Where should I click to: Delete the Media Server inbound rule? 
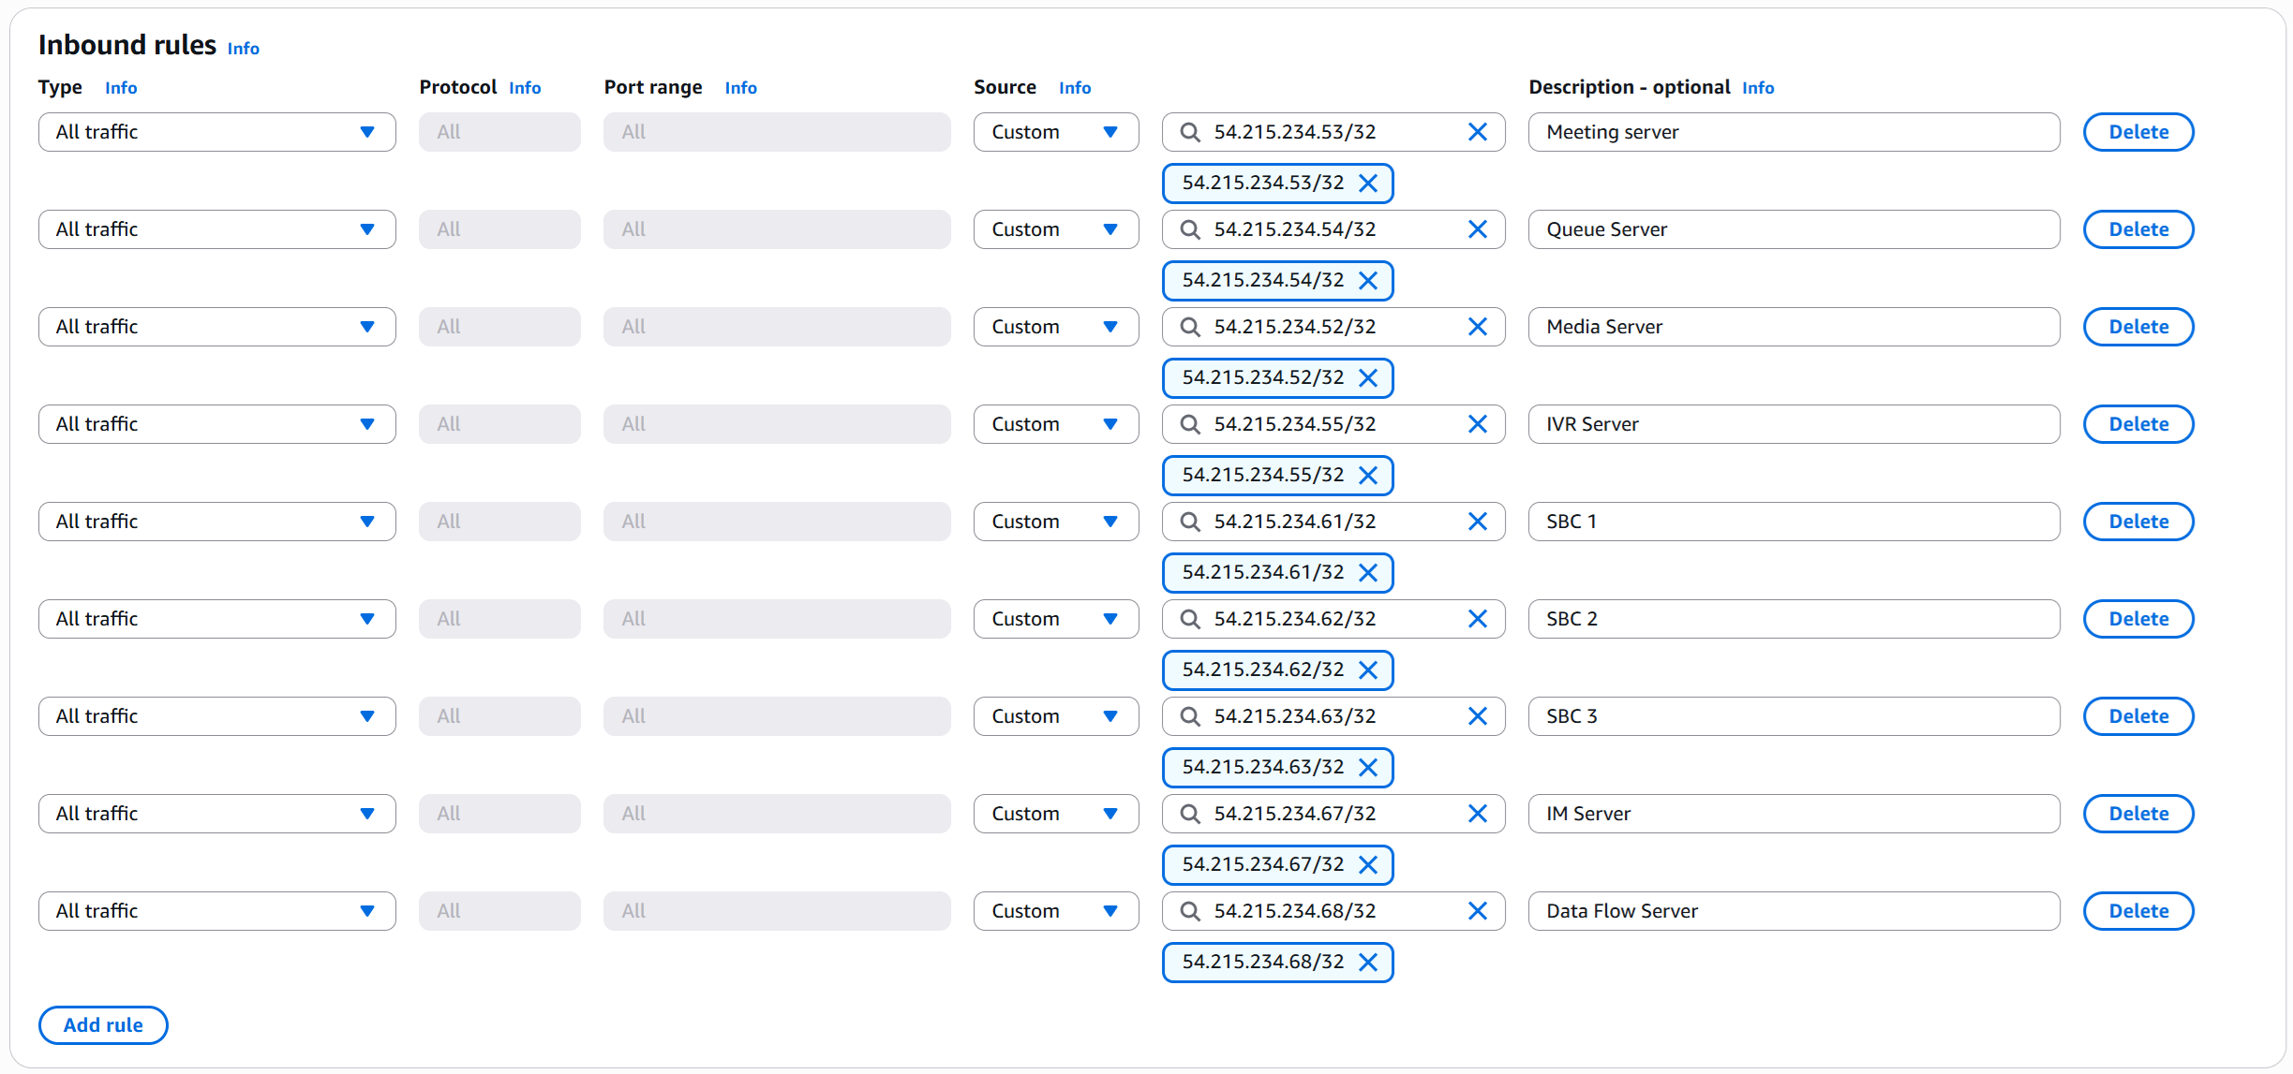coord(2137,327)
